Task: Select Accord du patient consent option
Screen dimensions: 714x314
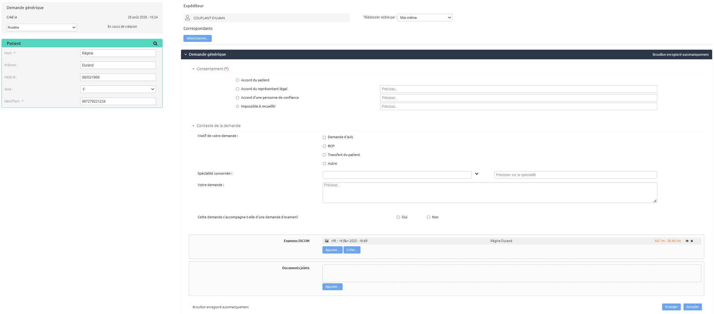Action: [x=237, y=80]
